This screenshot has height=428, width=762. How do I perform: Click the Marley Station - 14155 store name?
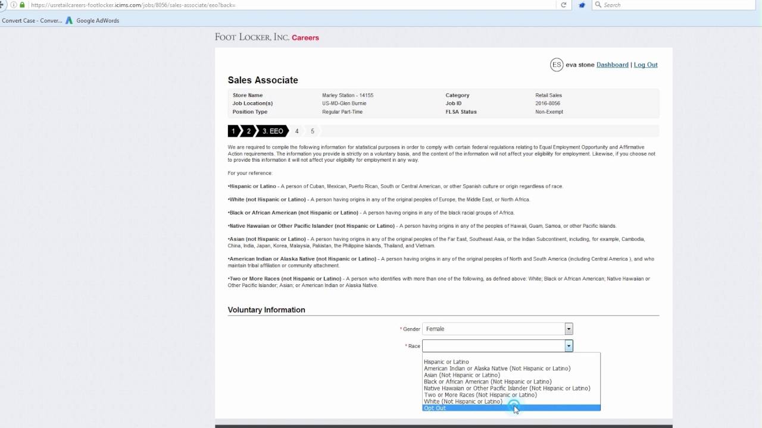tap(348, 95)
